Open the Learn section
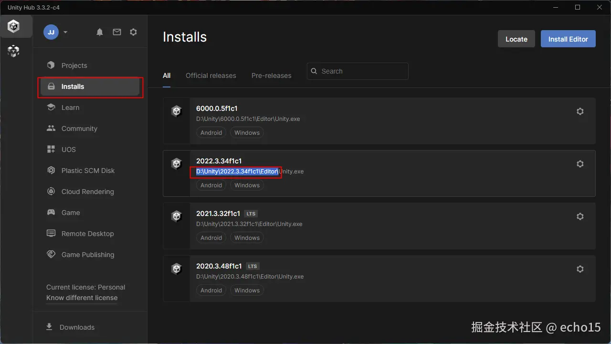611x344 pixels. 90,107
